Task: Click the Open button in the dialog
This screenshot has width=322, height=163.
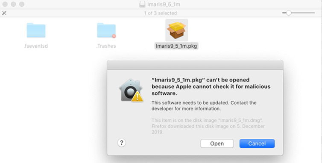Action: (217, 143)
